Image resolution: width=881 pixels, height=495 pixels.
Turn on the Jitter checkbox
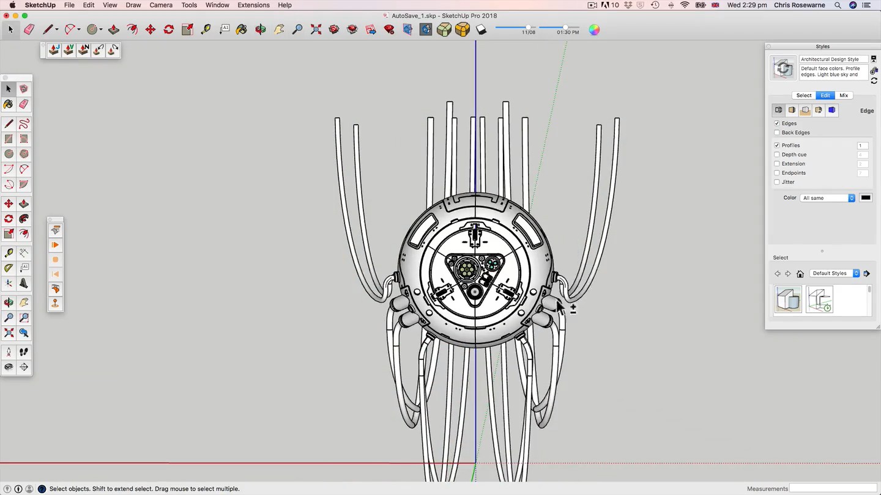click(x=777, y=182)
